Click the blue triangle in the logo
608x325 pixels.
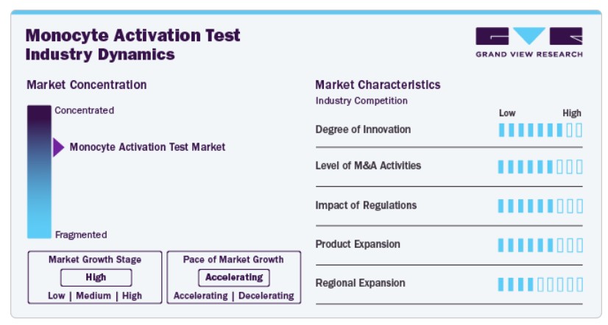pos(529,35)
